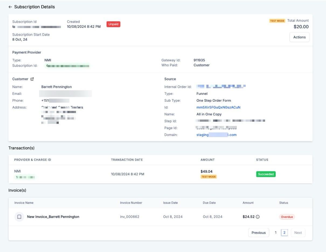
Task: Follow the staging domain link
Action: coord(216,135)
